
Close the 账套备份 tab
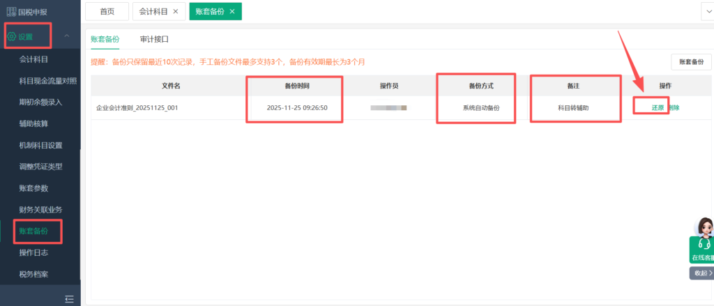232,11
